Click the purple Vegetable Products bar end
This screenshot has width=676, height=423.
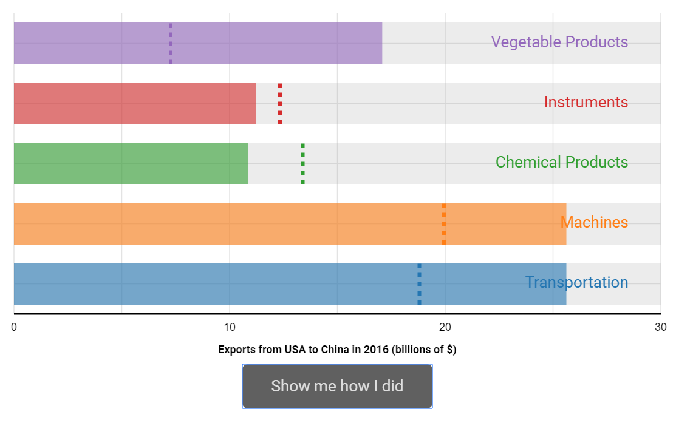[380, 44]
